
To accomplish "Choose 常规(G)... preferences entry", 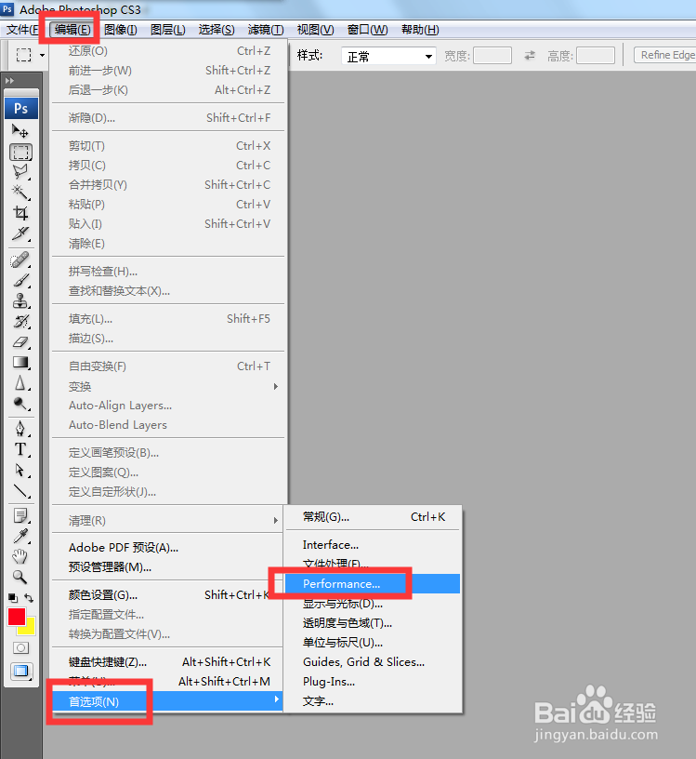I will point(374,517).
